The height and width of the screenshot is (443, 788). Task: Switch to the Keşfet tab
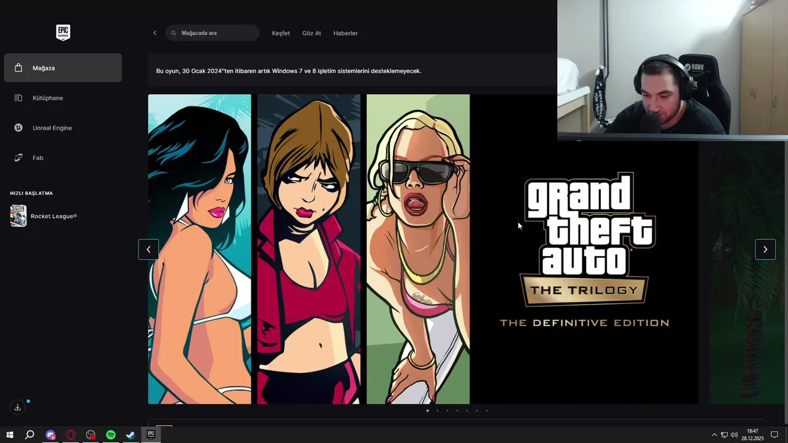tap(281, 33)
